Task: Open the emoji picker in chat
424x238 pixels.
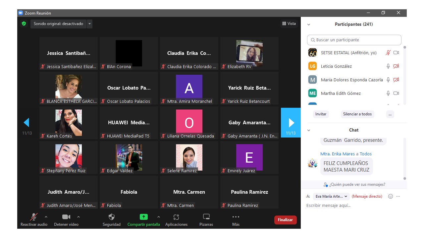Action: pyautogui.click(x=391, y=196)
